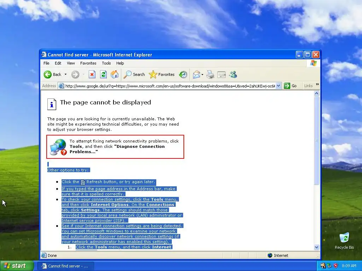
Task: Expand the Links toolbar chevron
Action: [x=317, y=84]
